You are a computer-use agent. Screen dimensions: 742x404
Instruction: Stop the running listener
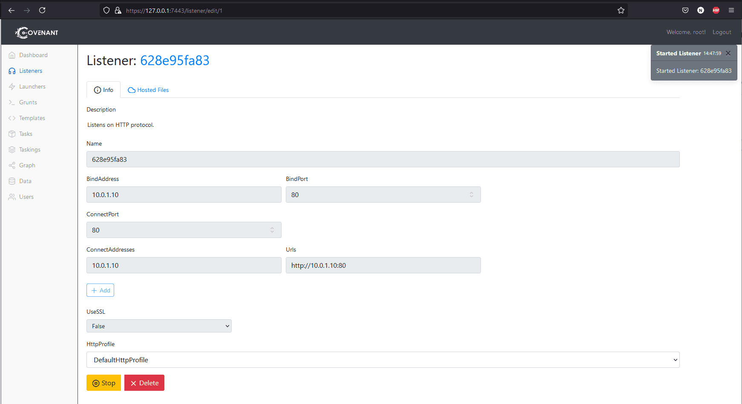click(104, 383)
